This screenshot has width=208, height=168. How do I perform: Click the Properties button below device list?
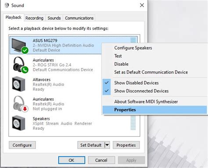click(126, 145)
